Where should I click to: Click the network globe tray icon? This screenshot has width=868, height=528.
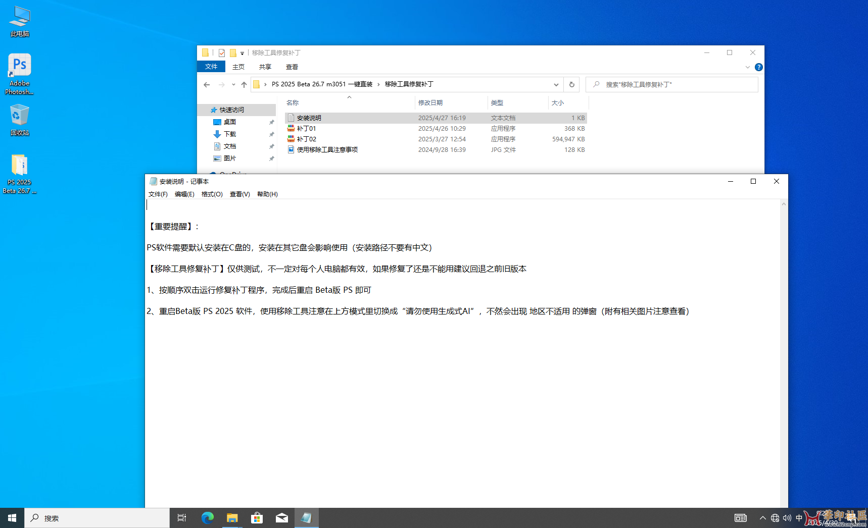(775, 518)
